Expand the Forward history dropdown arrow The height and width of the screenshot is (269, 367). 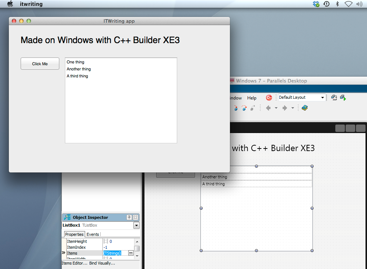tap(293, 108)
